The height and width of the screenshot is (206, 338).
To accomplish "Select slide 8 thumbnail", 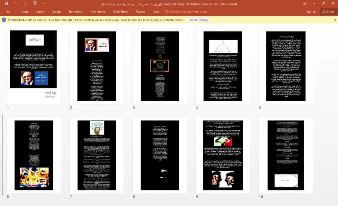I will 160,155.
